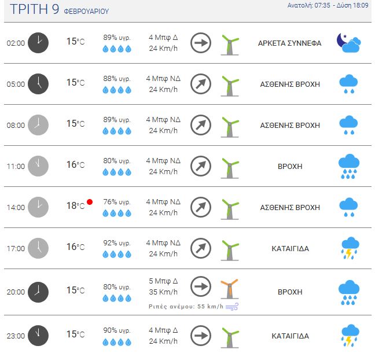Click the southwest wind arrow at 14:00

(x=201, y=207)
